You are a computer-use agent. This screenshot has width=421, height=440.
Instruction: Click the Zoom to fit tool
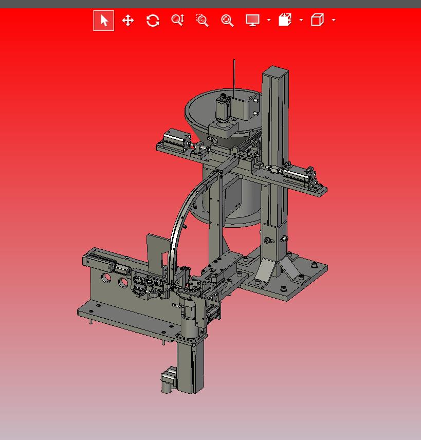(227, 21)
